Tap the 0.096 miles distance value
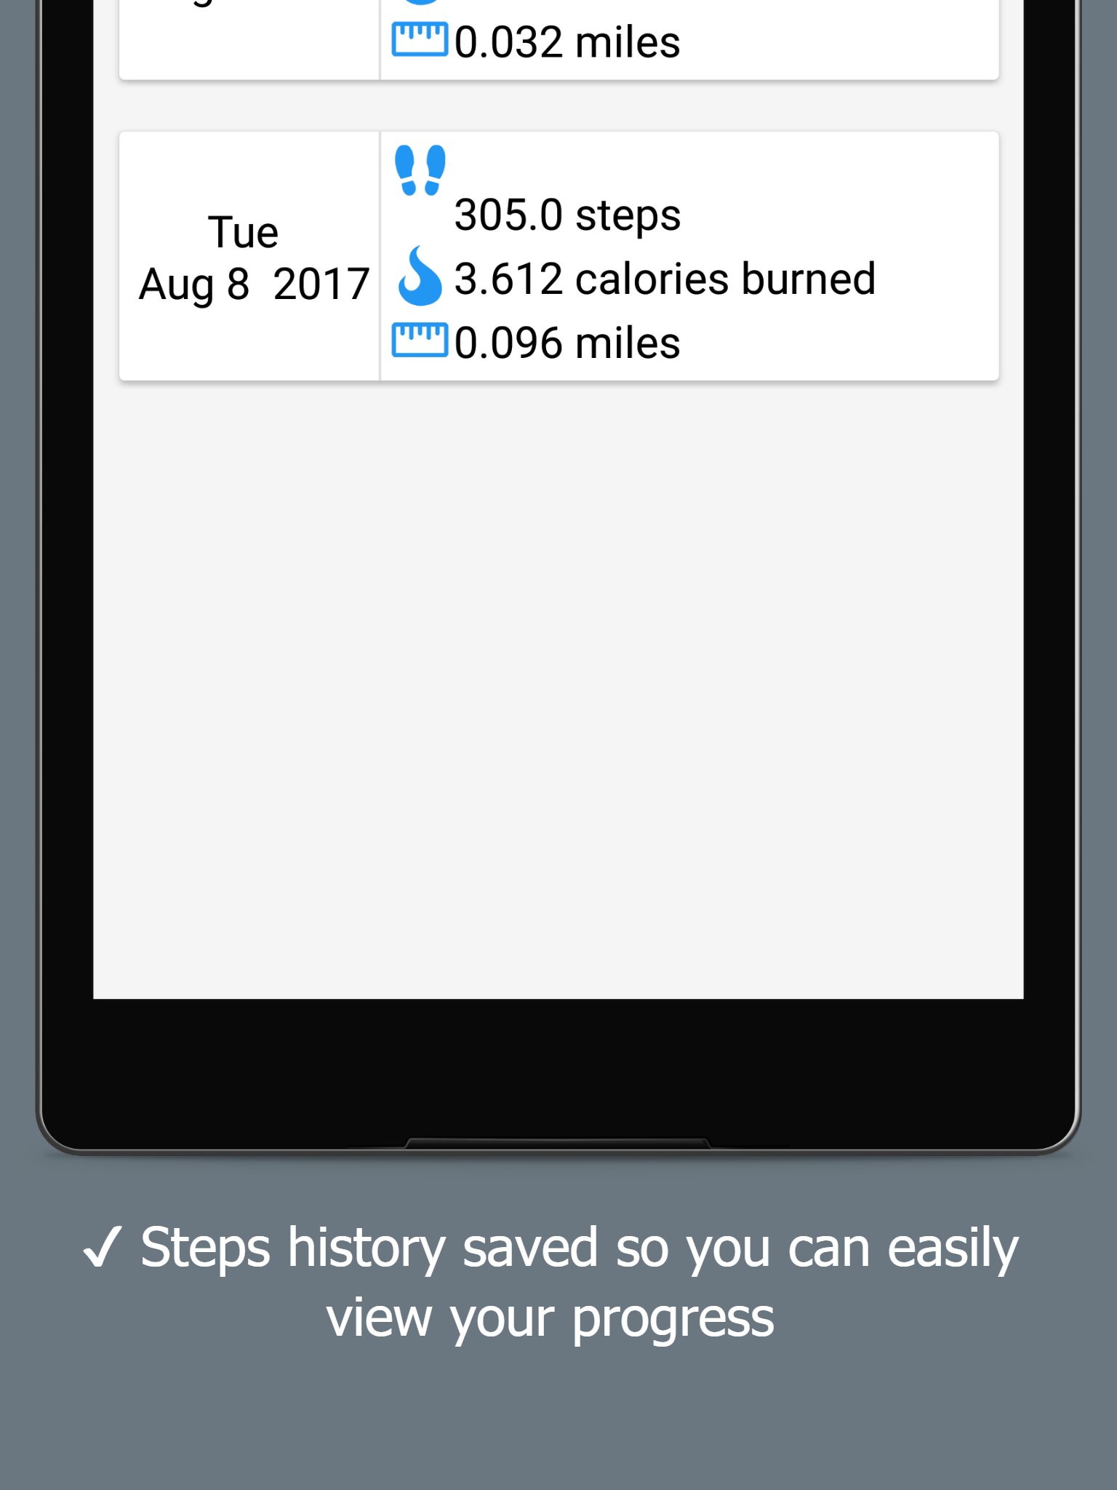 click(x=567, y=343)
